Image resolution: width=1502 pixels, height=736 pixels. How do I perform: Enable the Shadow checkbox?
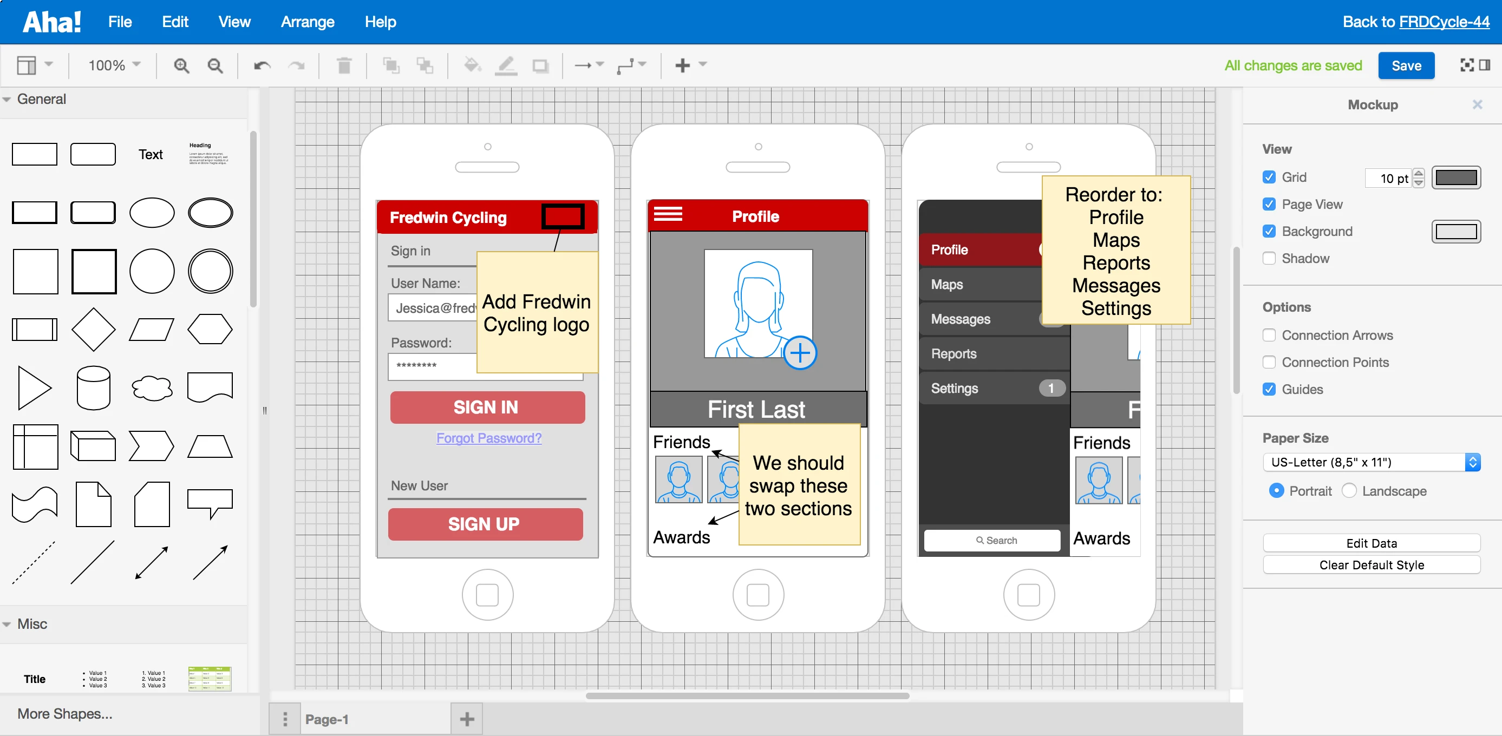click(x=1269, y=258)
